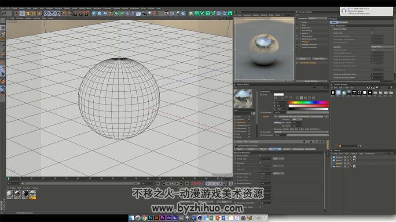396x222 pixels.
Task: Toggle the Transparency channel checkbox
Action: tap(249, 125)
